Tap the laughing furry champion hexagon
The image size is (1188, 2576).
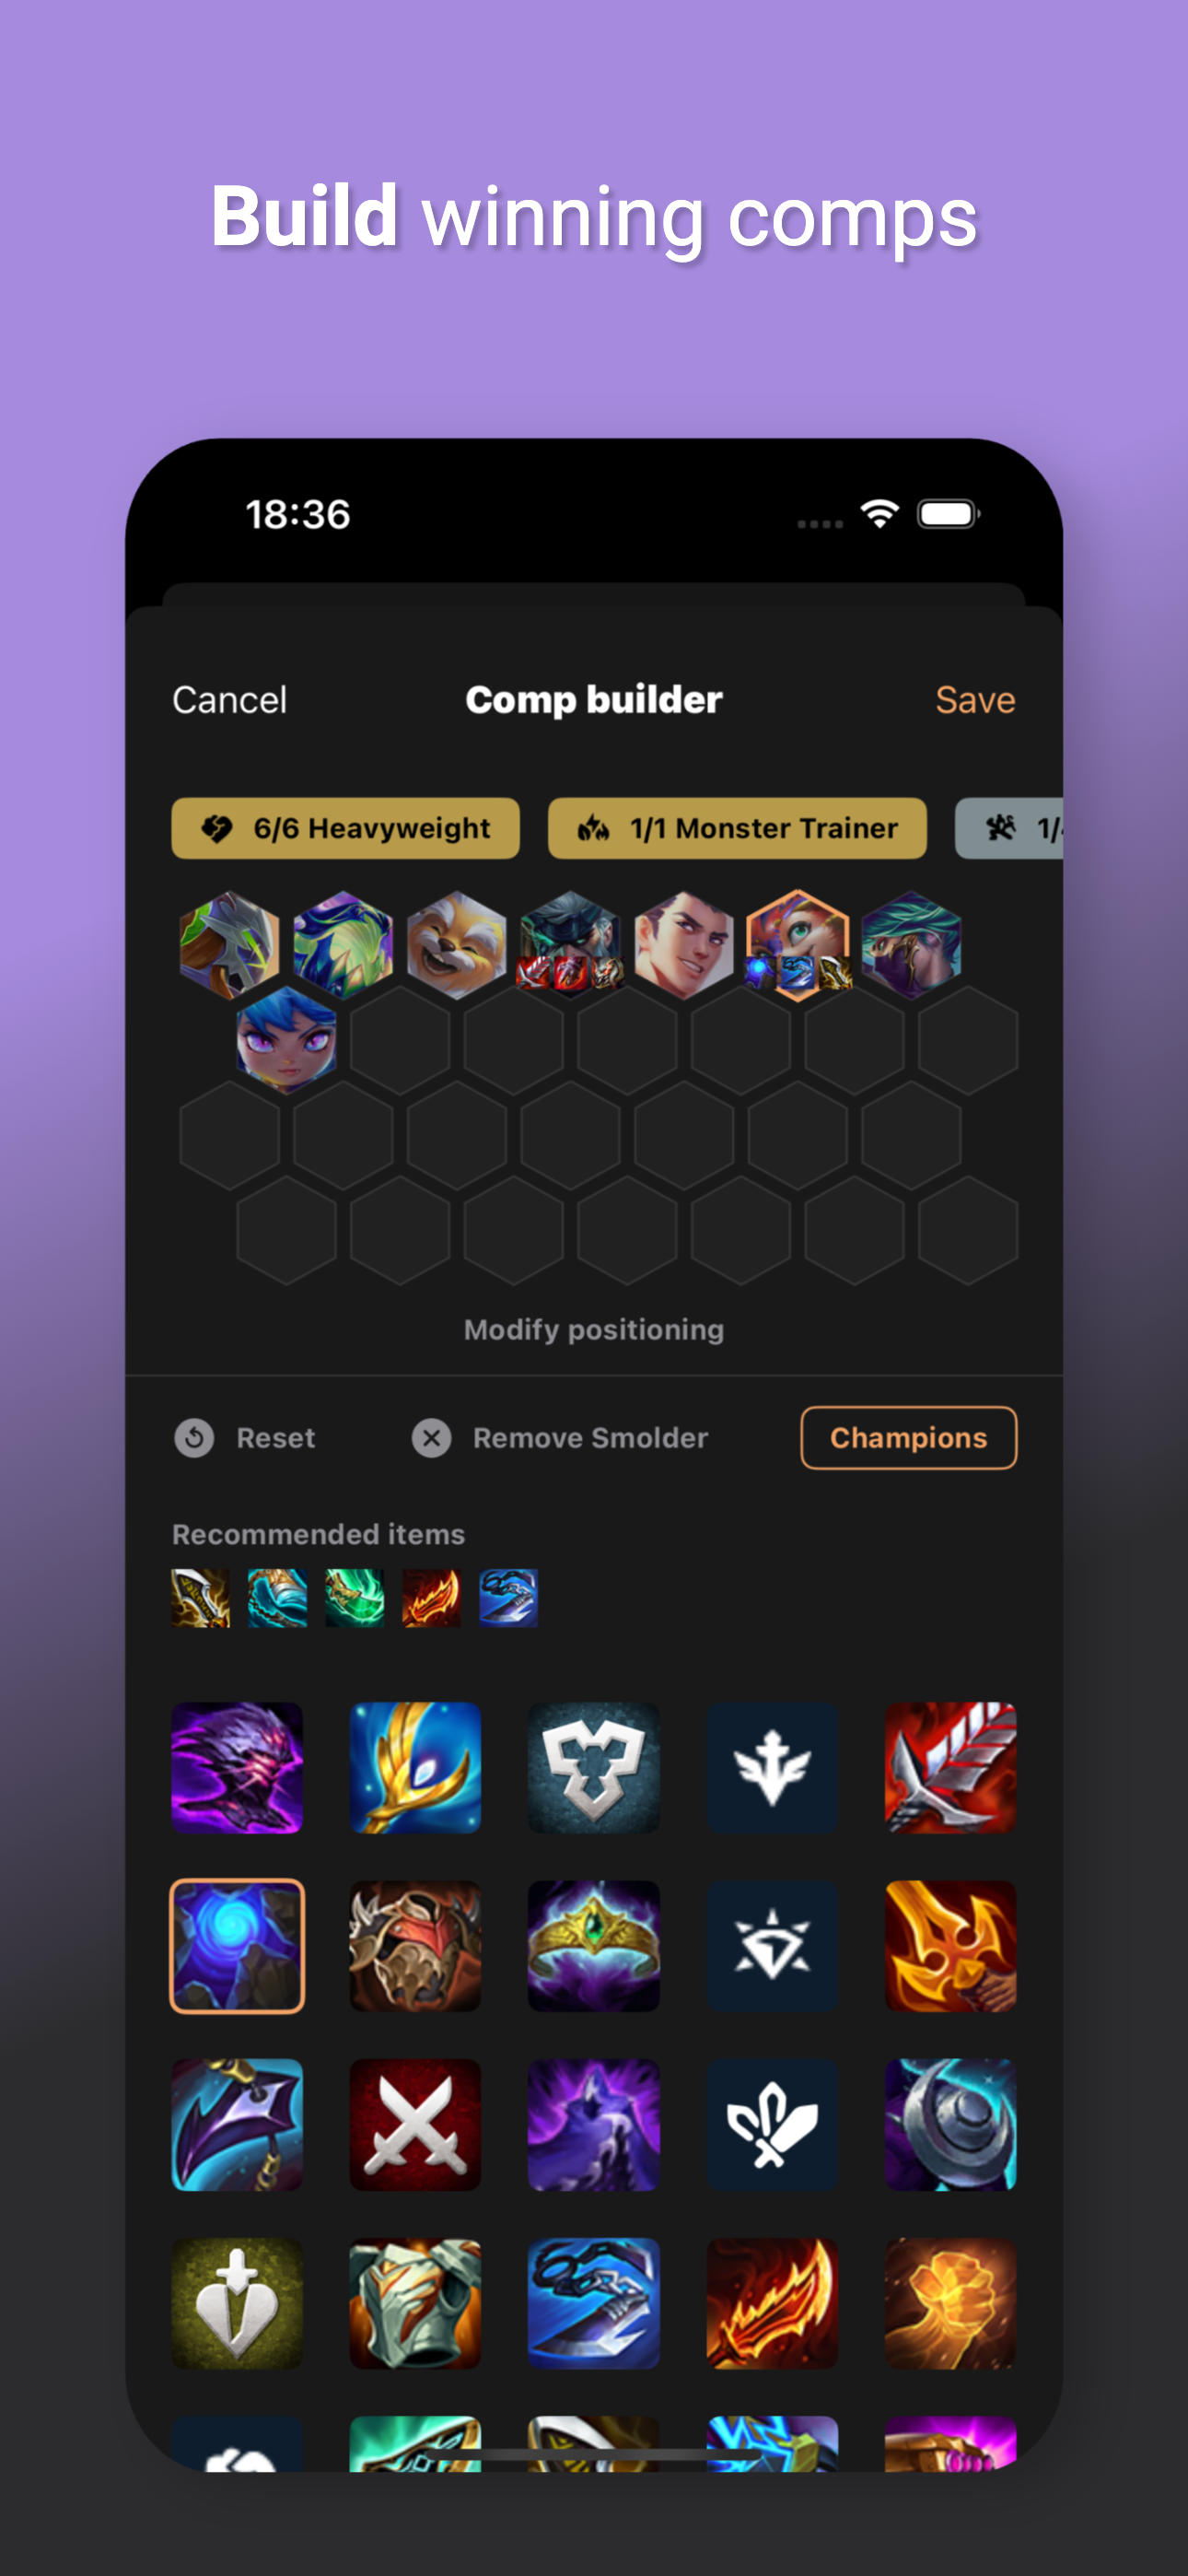point(457,944)
